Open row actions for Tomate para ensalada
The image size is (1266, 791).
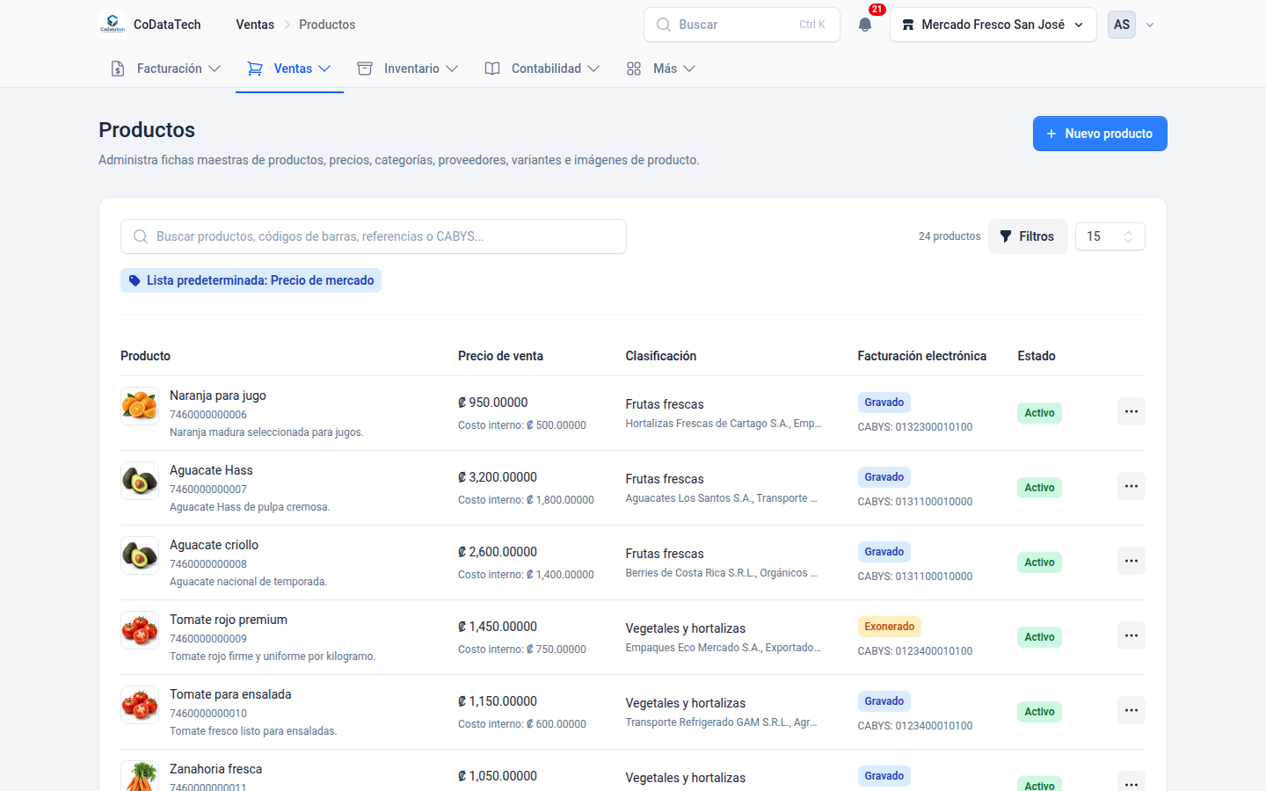(1131, 710)
